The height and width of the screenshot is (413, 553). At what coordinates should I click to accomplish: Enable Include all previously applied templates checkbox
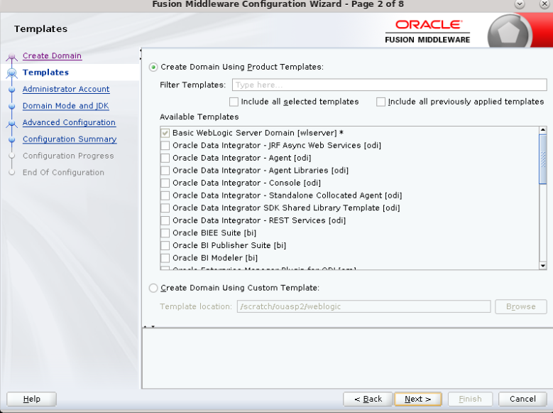pyautogui.click(x=380, y=102)
